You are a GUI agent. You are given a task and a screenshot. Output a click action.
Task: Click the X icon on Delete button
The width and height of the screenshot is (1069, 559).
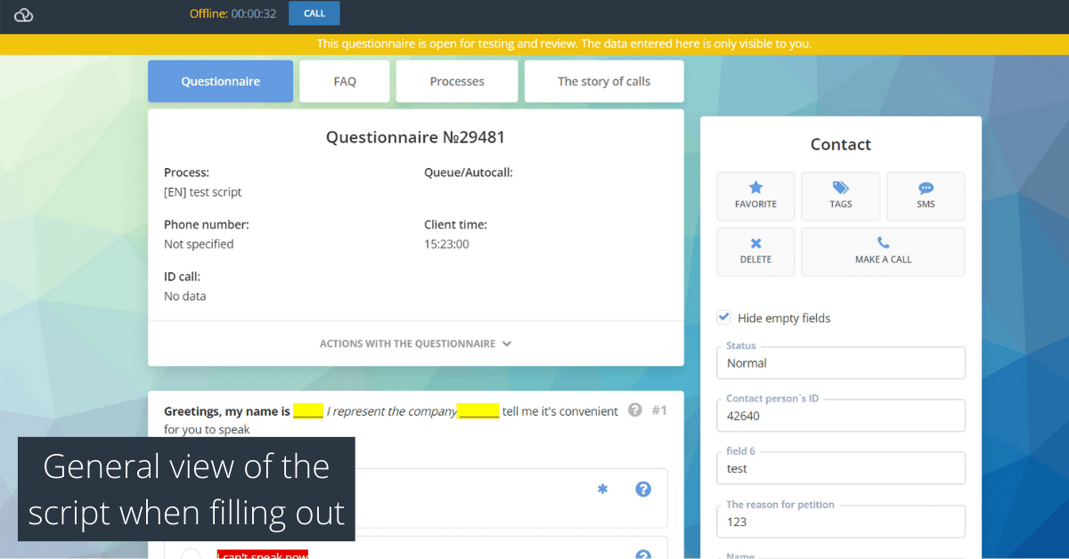pyautogui.click(x=755, y=243)
